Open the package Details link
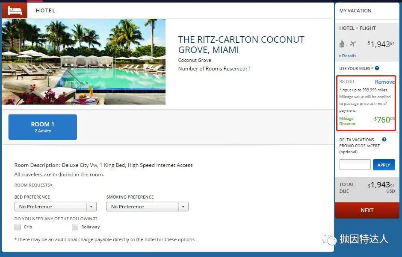Image resolution: width=402 pixels, height=257 pixels. tap(349, 56)
